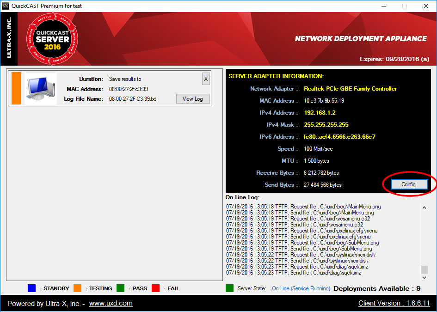Click the red FAIL legend square
The image size is (437, 312).
[x=155, y=288]
